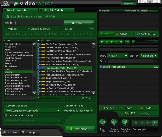This screenshot has width=162, height=137.
Task: Click the Open button
Action: tap(125, 34)
